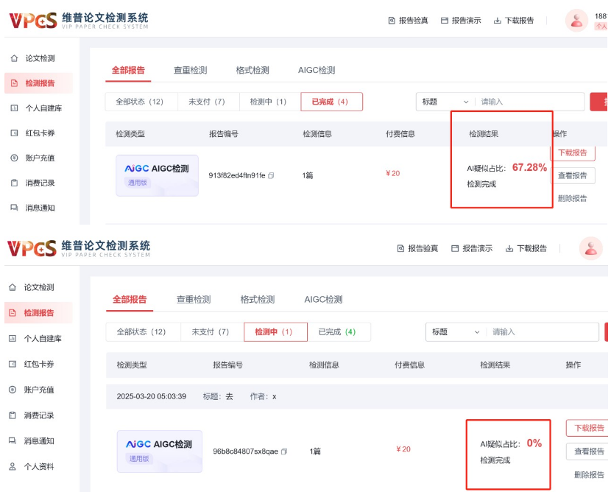
Task: Open user avatar in lower screenshot header
Action: tap(590, 248)
